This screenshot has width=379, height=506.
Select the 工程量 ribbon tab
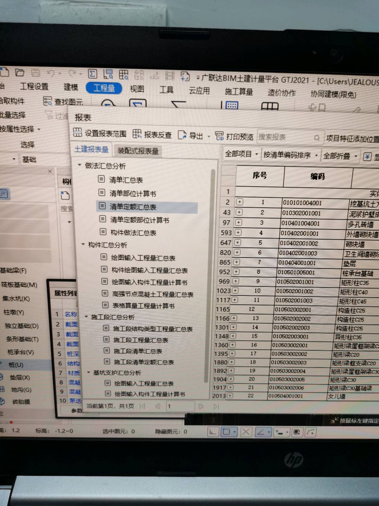click(x=104, y=88)
